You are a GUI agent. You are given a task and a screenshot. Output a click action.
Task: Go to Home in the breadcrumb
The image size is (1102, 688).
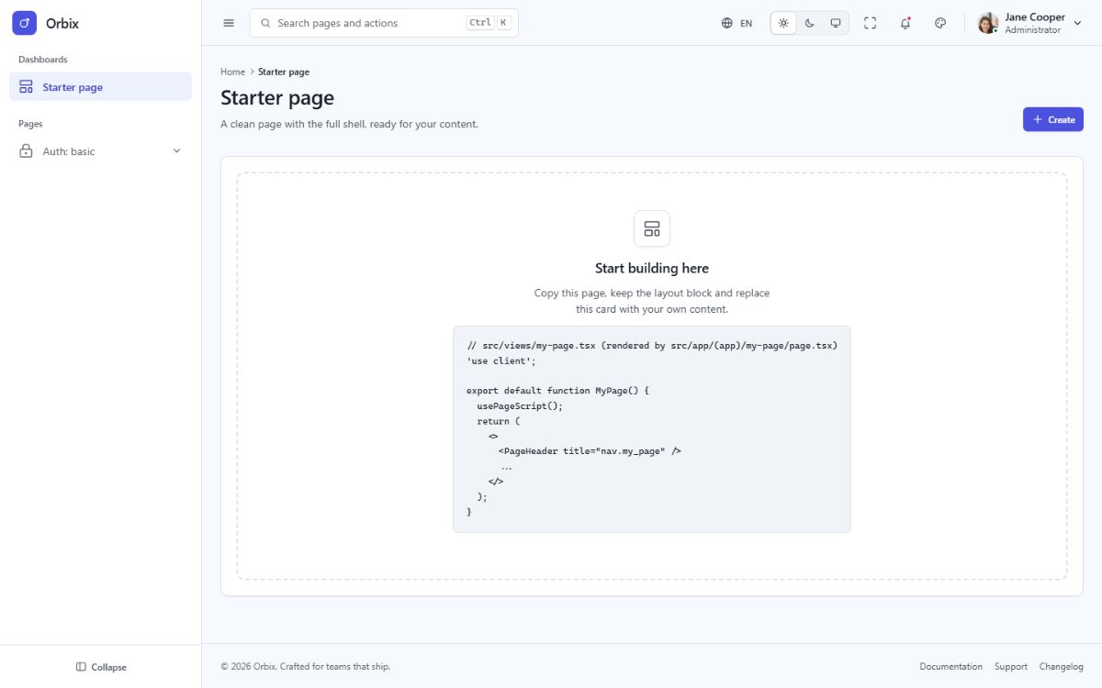(x=232, y=72)
